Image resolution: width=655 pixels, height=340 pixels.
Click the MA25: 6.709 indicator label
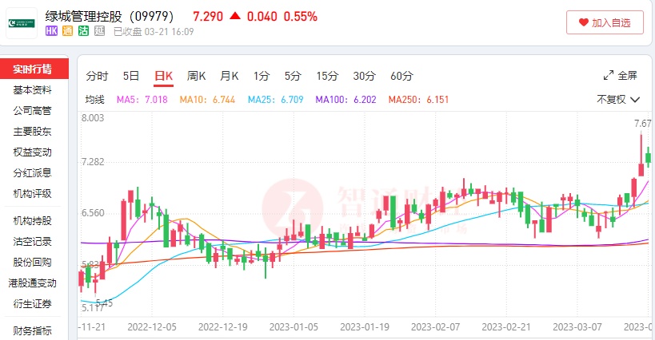(x=276, y=100)
